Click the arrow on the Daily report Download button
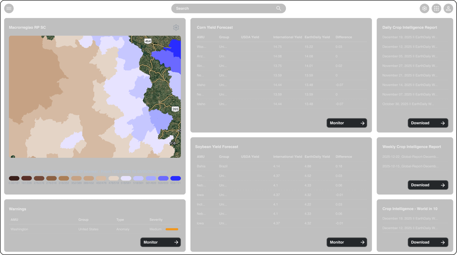 [443, 123]
